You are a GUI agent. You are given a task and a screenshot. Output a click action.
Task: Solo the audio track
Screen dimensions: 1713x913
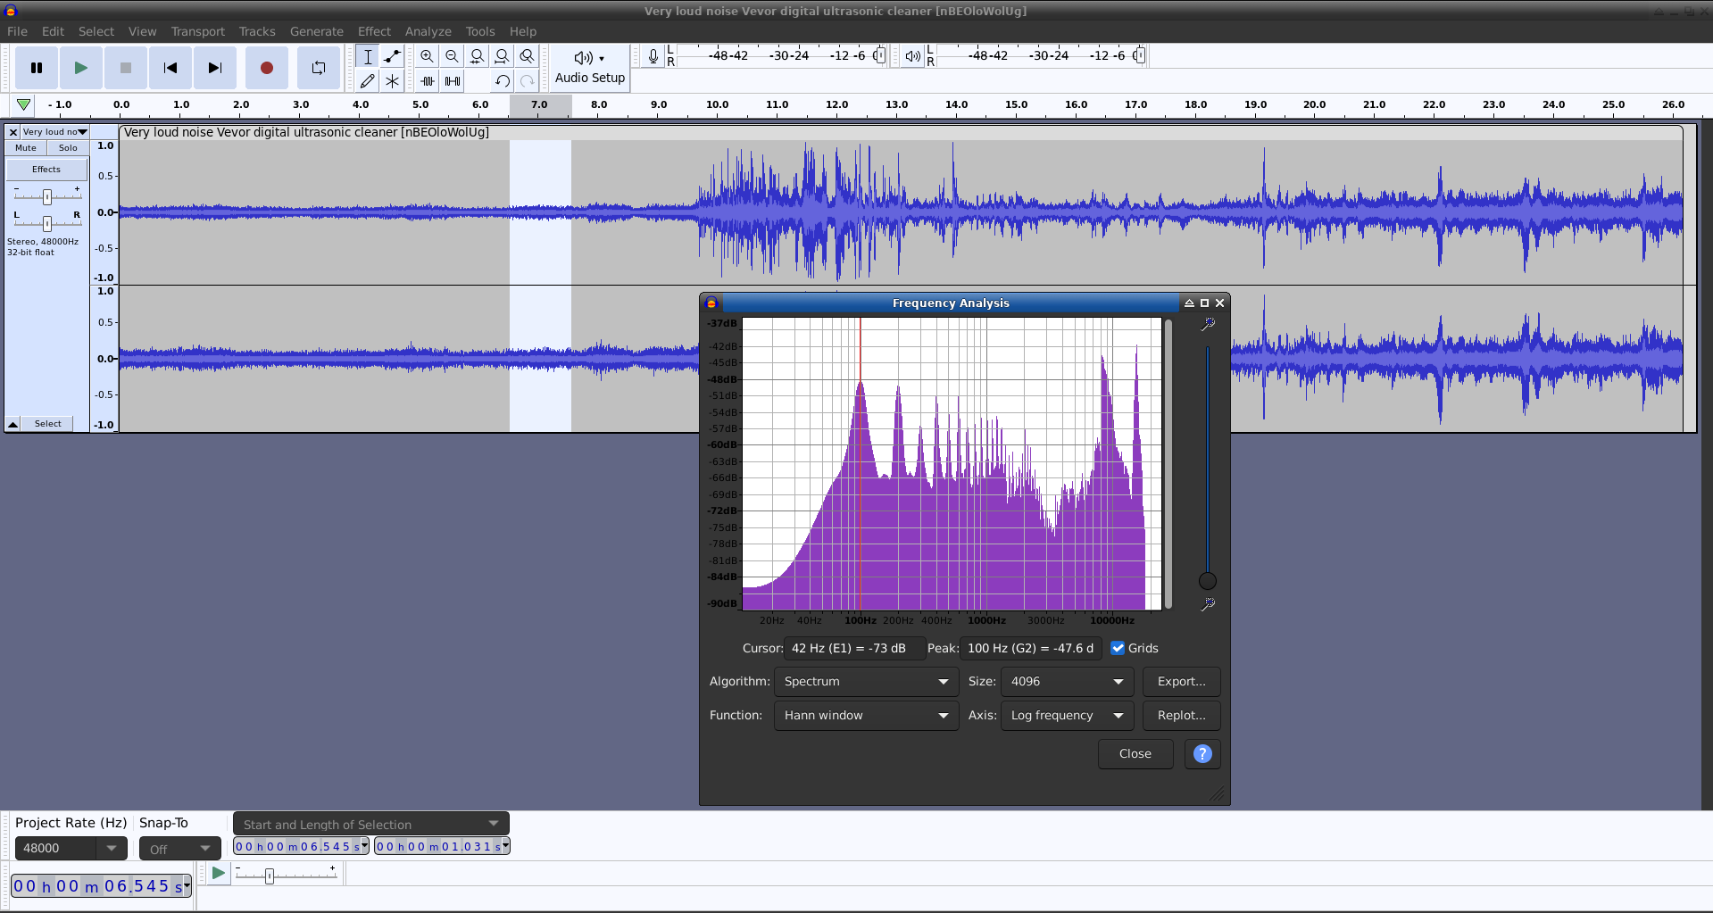tap(68, 148)
